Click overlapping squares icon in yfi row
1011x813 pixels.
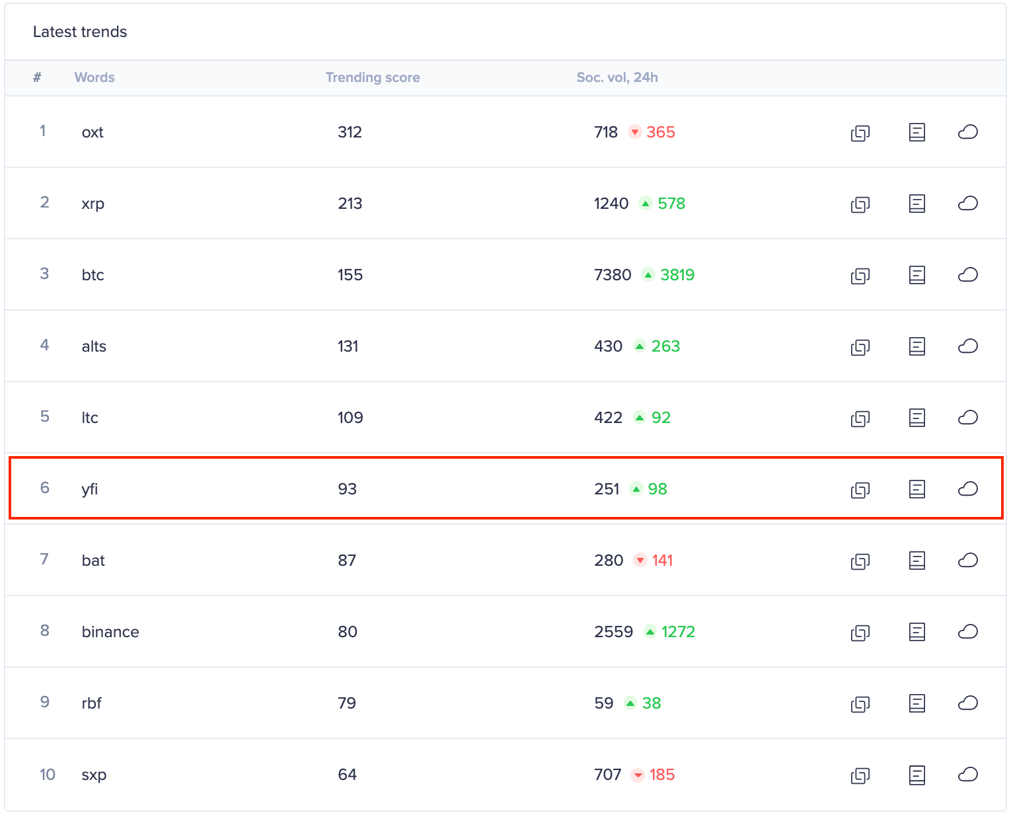point(860,490)
